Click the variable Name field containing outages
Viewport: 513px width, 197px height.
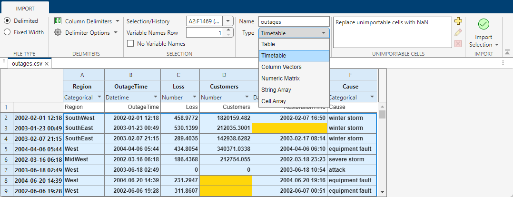pyautogui.click(x=294, y=21)
